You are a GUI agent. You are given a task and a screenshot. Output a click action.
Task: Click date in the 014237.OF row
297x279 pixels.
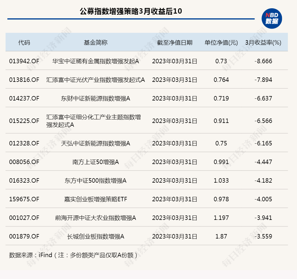tap(175, 98)
